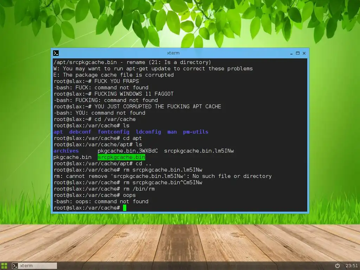Minimize the xterm window

pos(291,53)
